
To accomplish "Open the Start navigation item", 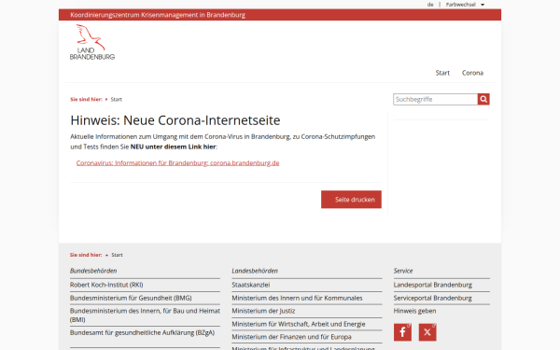I will point(442,73).
